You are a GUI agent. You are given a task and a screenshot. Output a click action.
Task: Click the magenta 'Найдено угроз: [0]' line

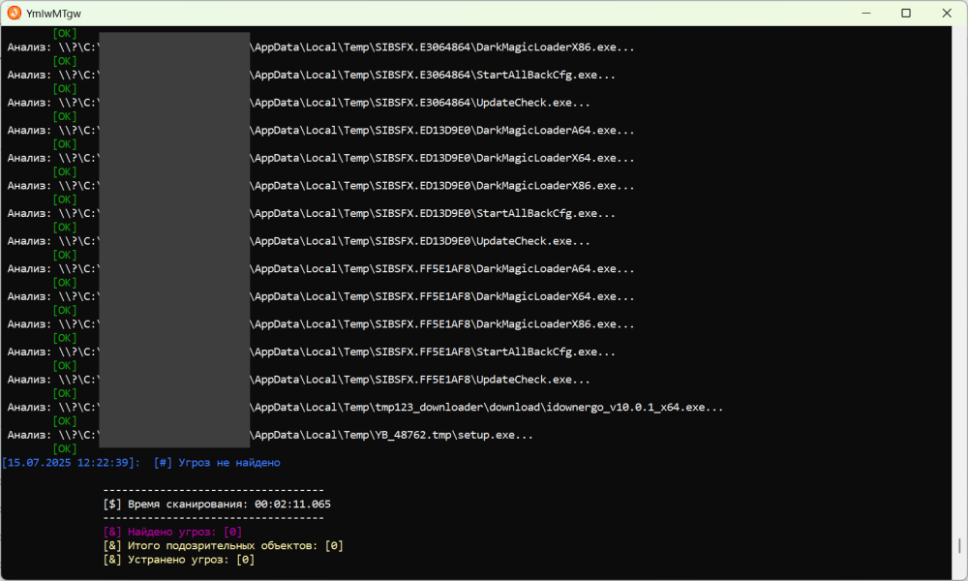172,532
